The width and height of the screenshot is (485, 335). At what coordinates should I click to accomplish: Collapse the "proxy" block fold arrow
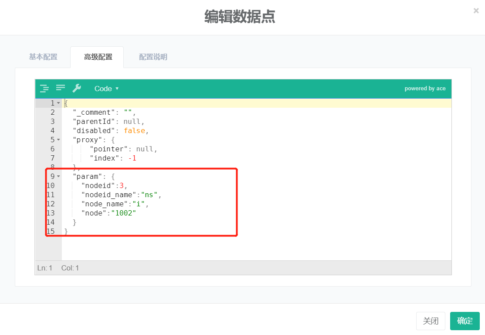click(x=58, y=140)
